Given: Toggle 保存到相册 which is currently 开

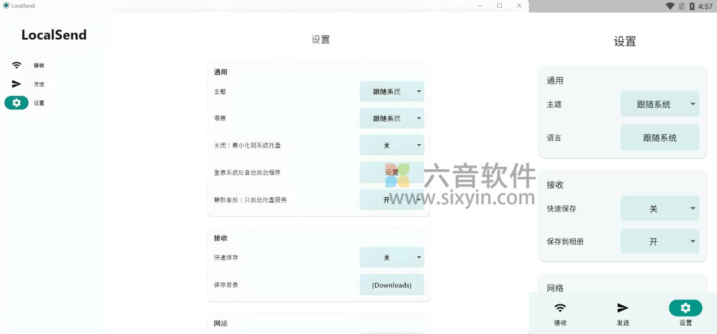Looking at the screenshot, I should (x=660, y=241).
